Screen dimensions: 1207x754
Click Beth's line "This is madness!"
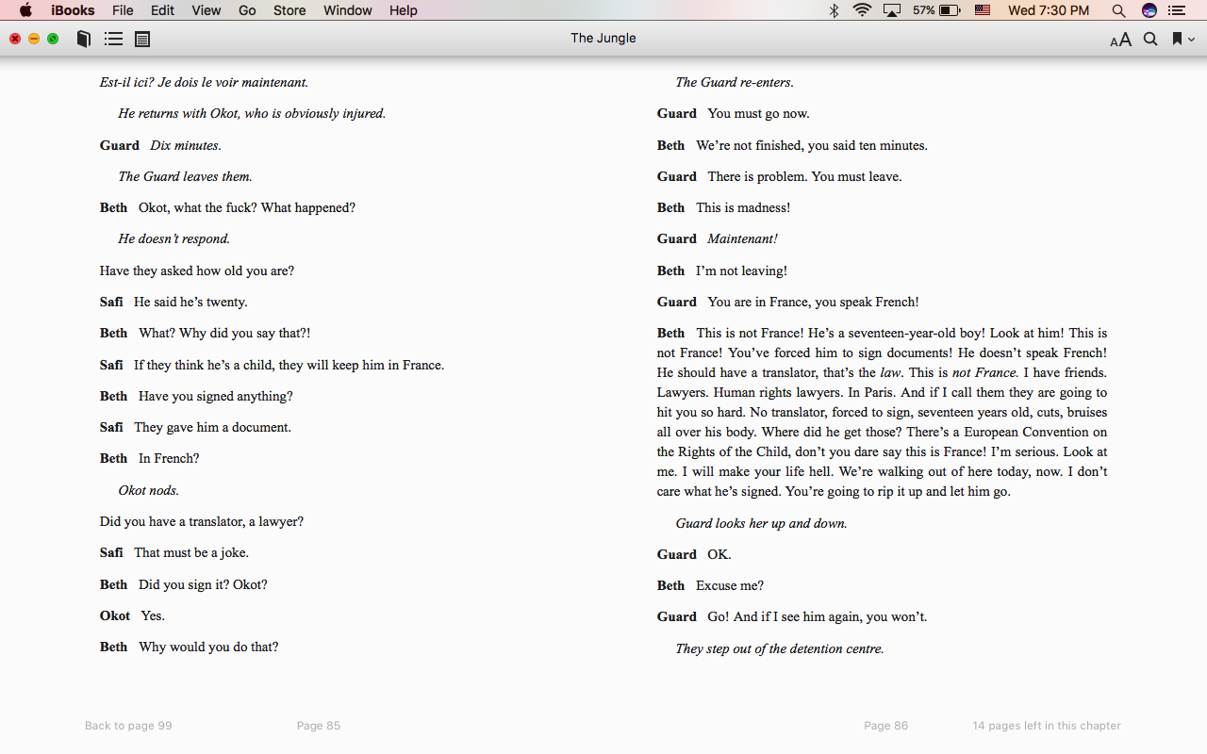(743, 208)
